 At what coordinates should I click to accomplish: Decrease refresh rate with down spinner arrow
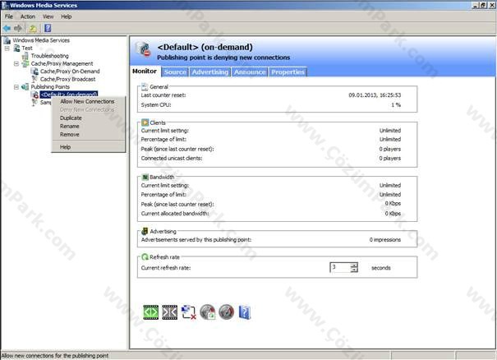coord(354,270)
